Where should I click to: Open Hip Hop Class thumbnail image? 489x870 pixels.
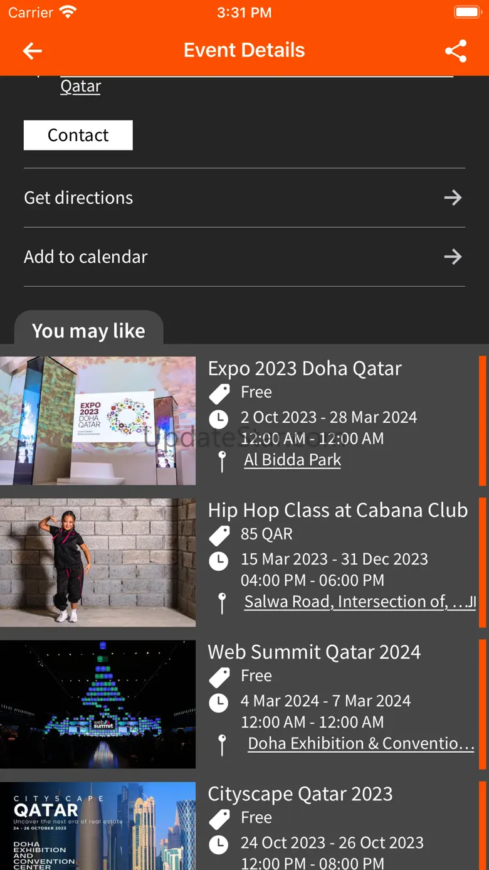coord(98,563)
